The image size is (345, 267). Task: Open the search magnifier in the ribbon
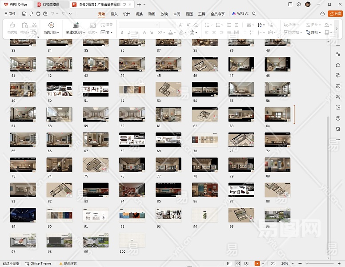254,14
